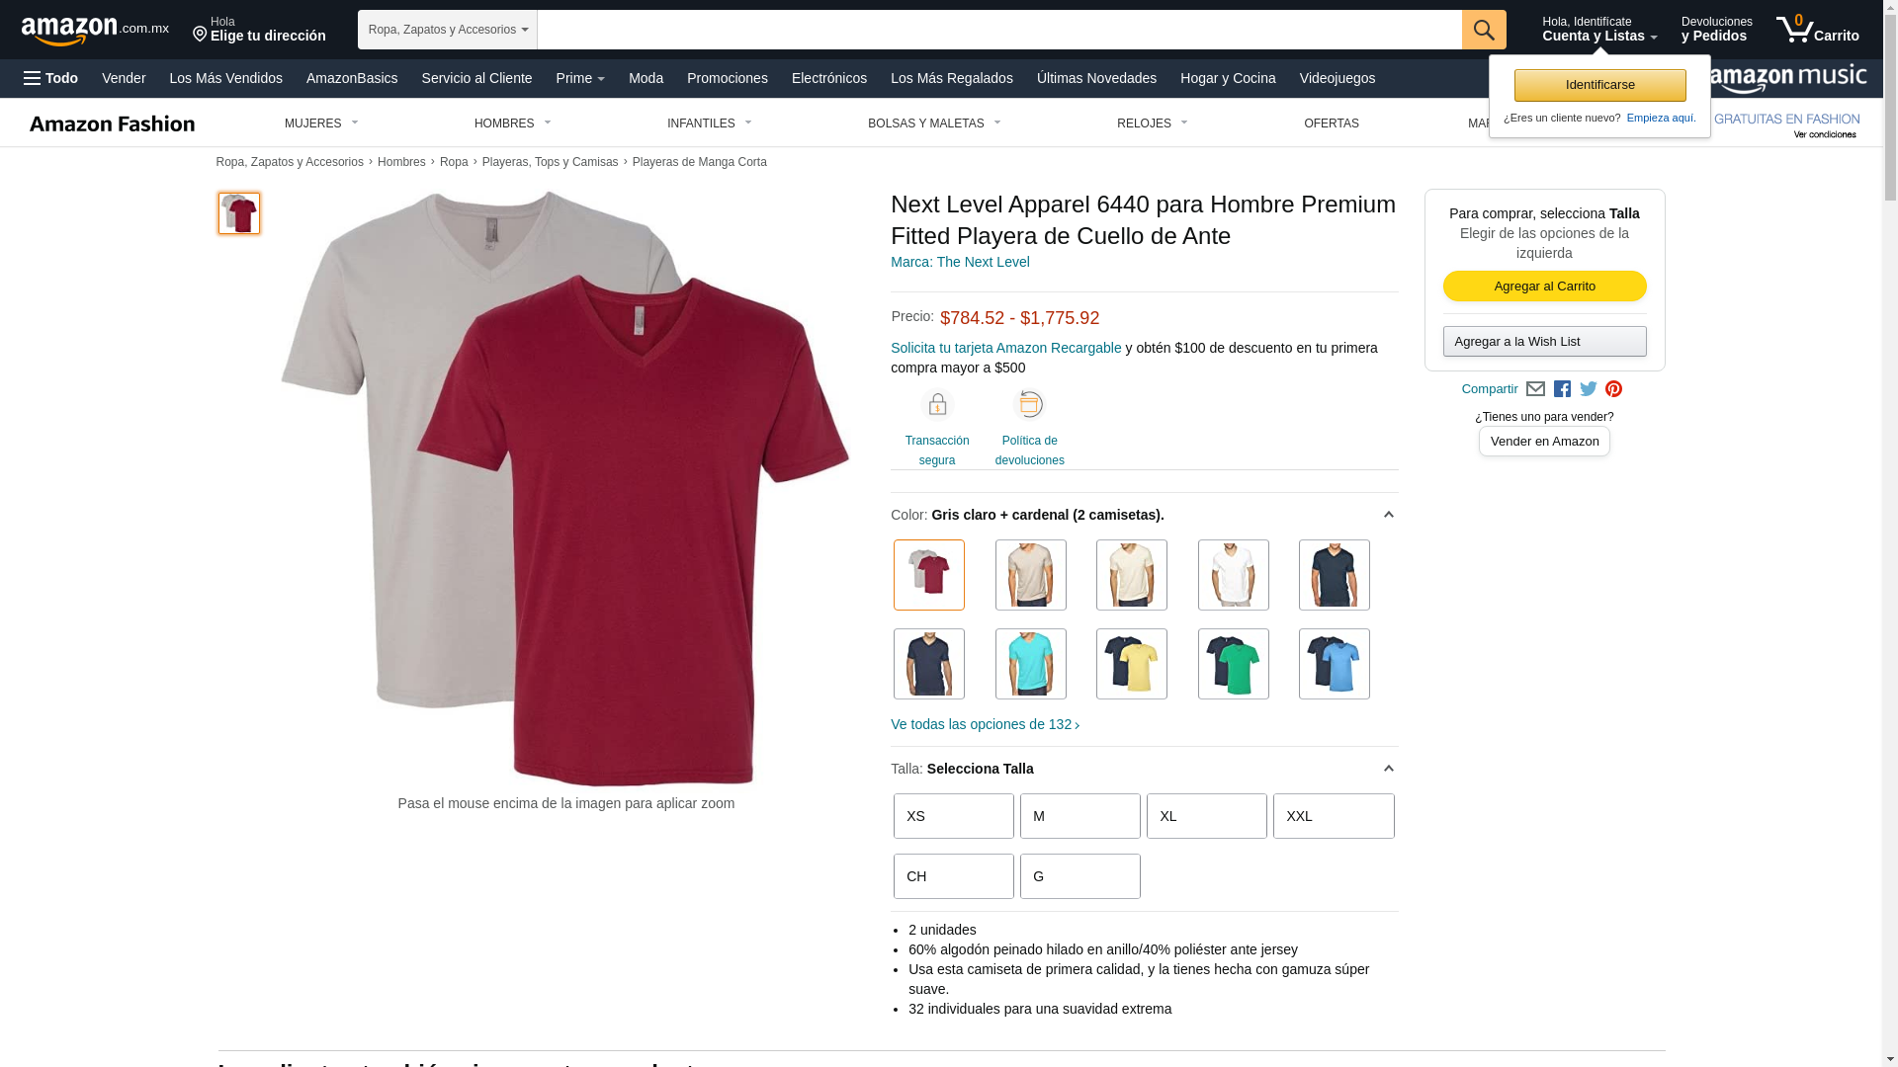Click the Amazon.com.mx logo

[x=96, y=31]
